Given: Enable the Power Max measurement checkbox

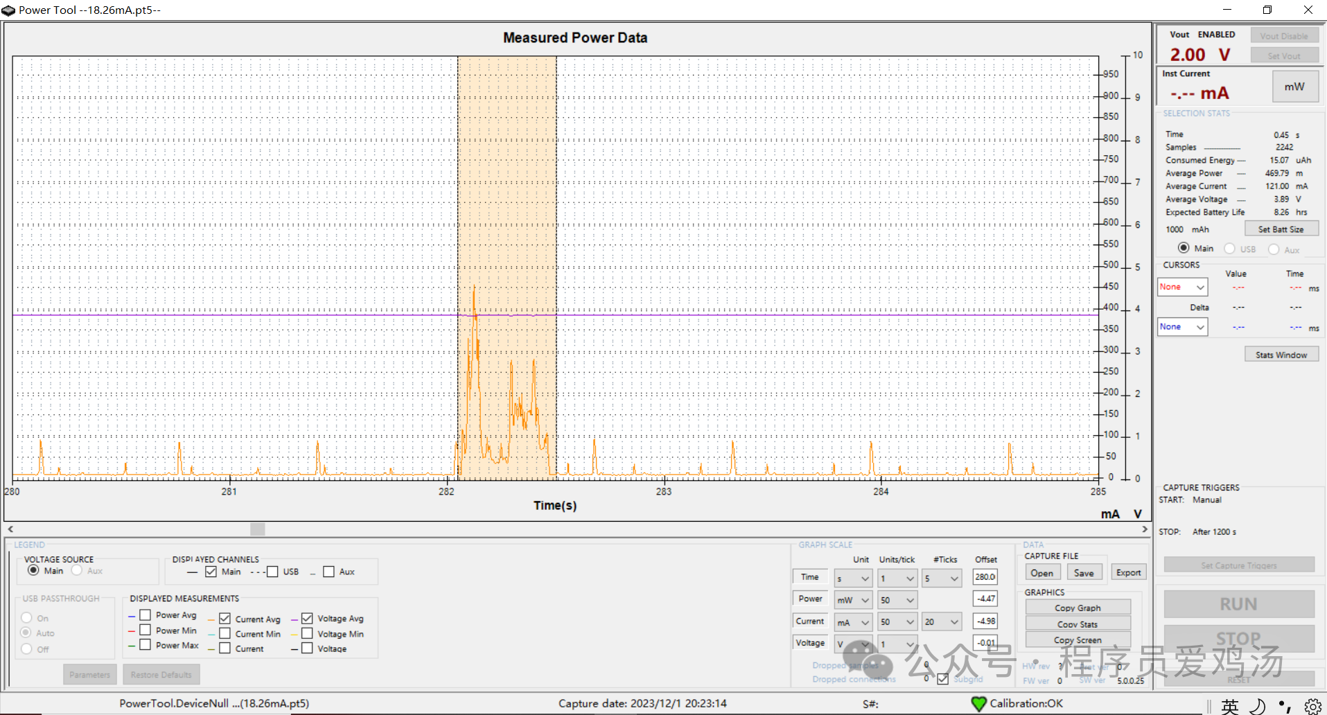Looking at the screenshot, I should [x=146, y=644].
